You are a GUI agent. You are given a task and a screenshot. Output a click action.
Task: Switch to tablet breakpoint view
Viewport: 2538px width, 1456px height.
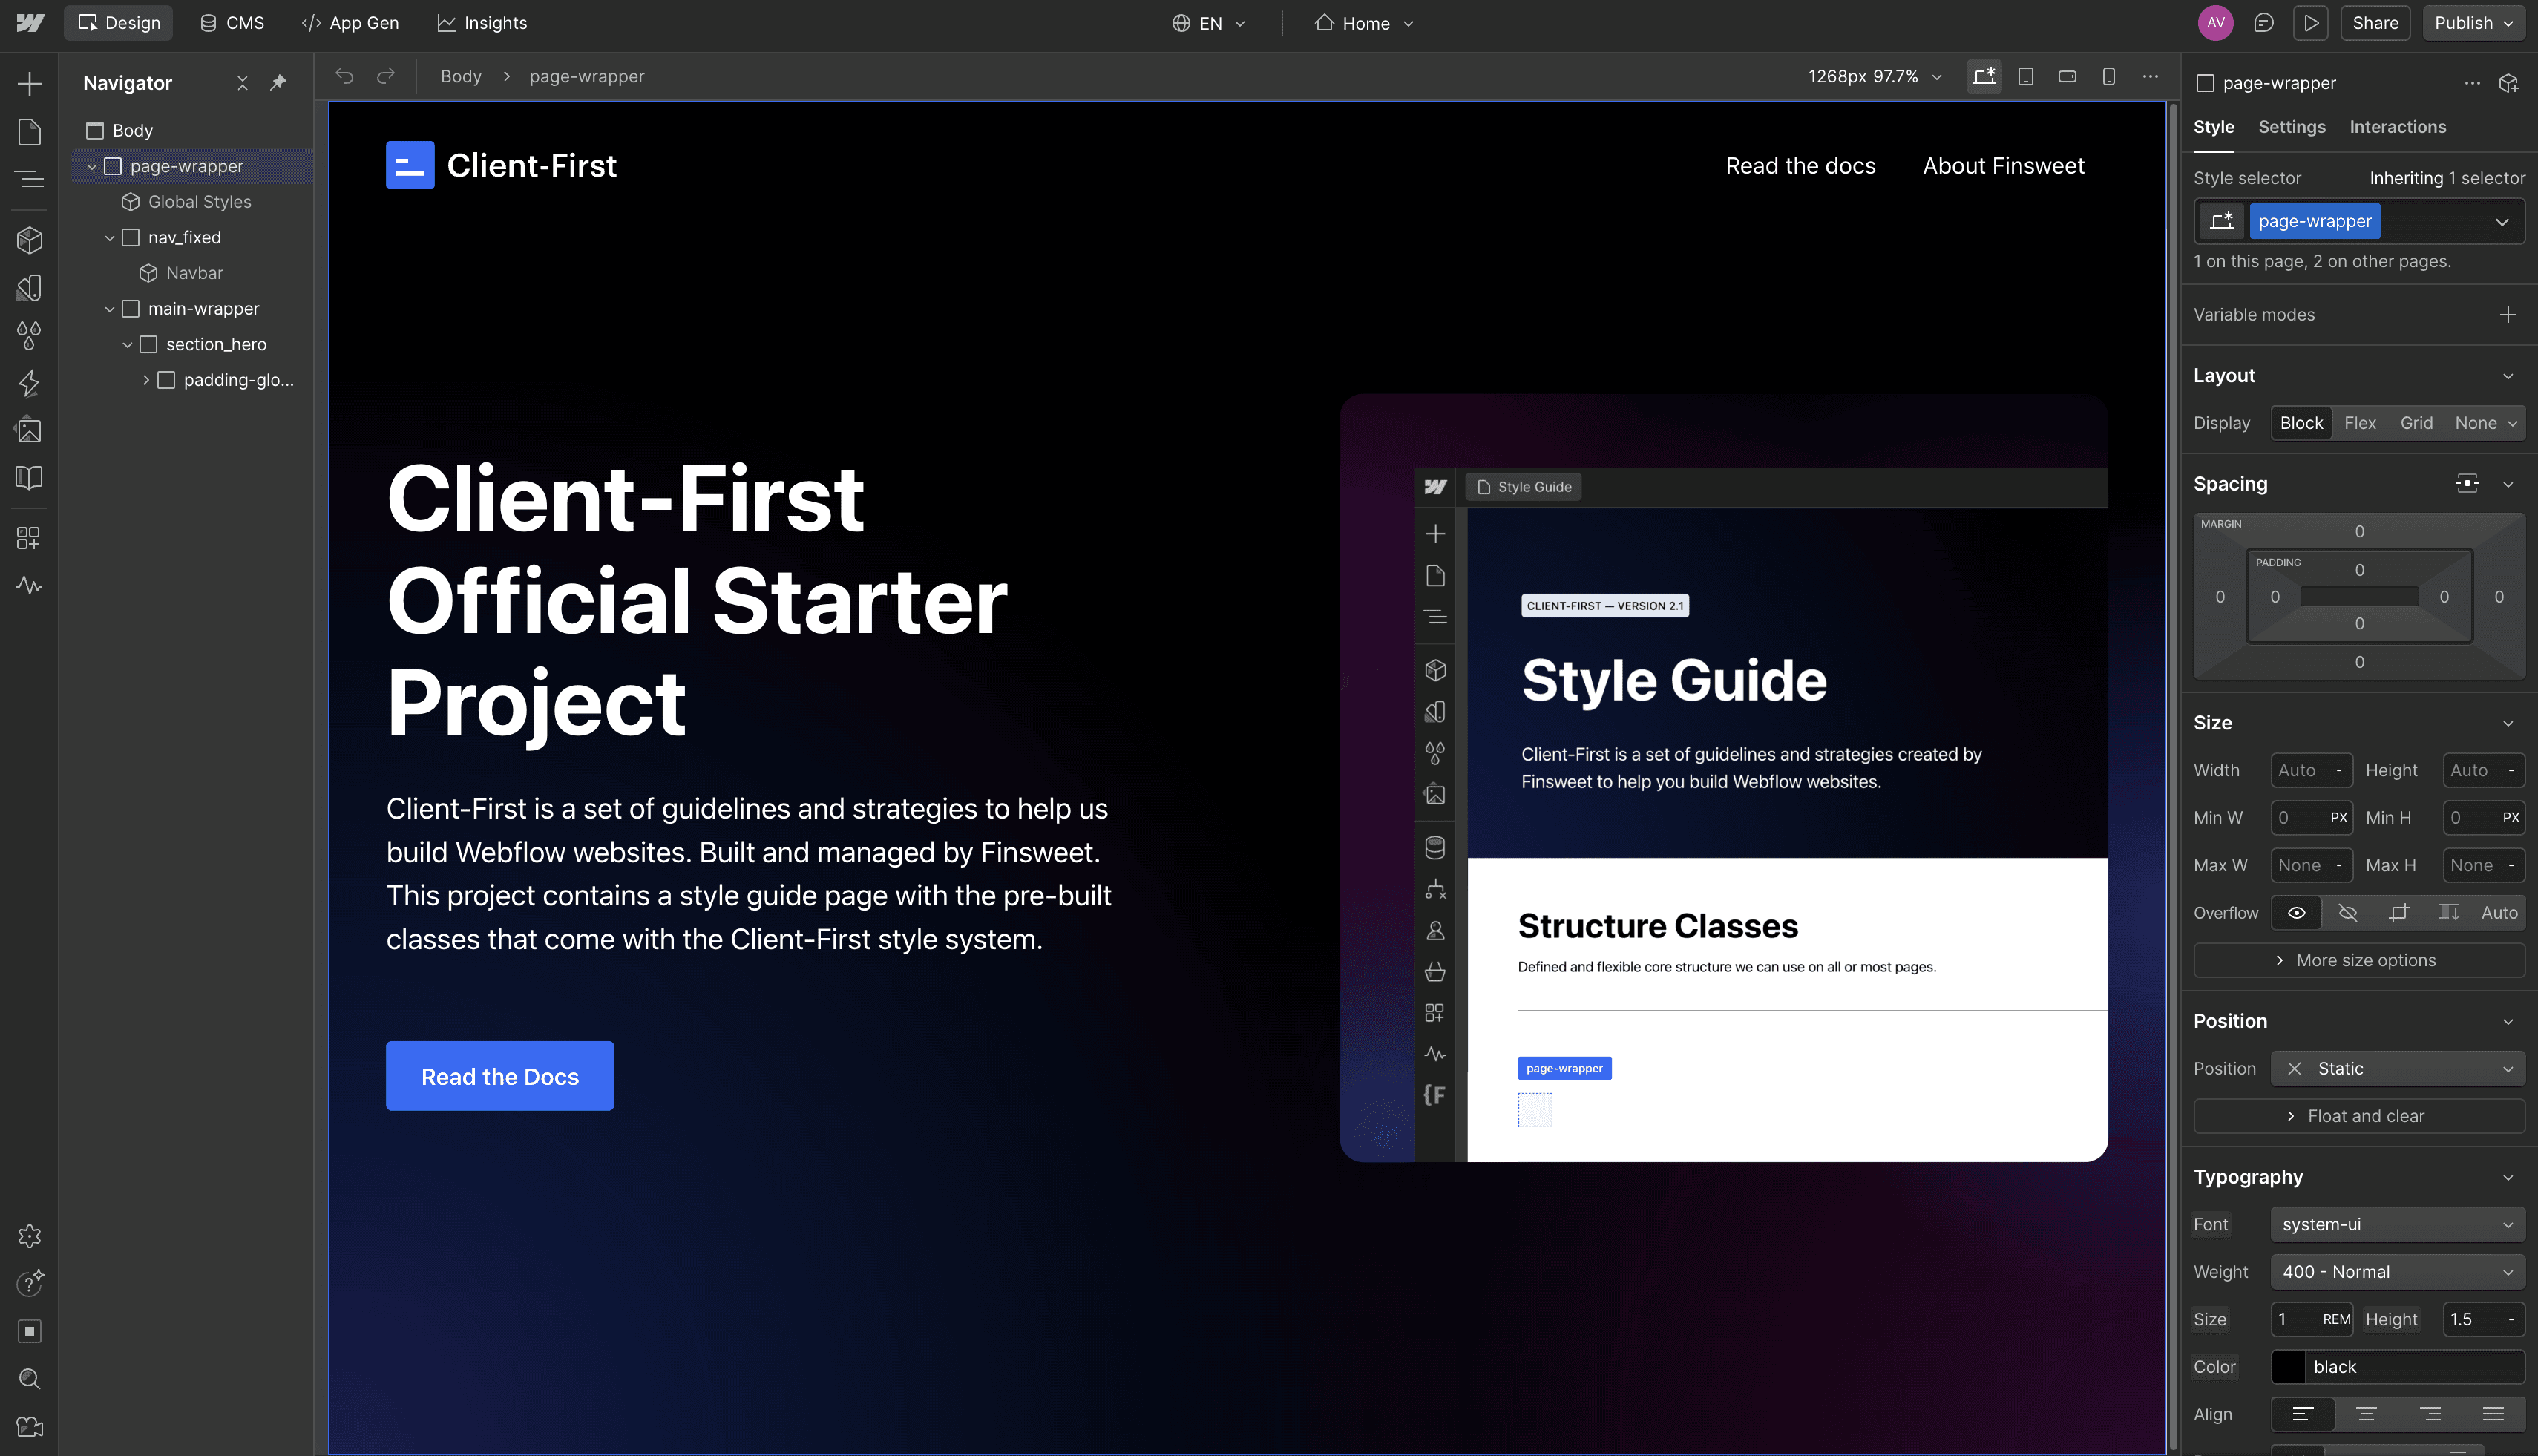pyautogui.click(x=2026, y=77)
